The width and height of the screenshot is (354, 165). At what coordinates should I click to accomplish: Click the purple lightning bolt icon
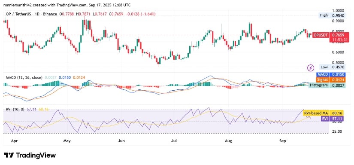pyautogui.click(x=311, y=67)
